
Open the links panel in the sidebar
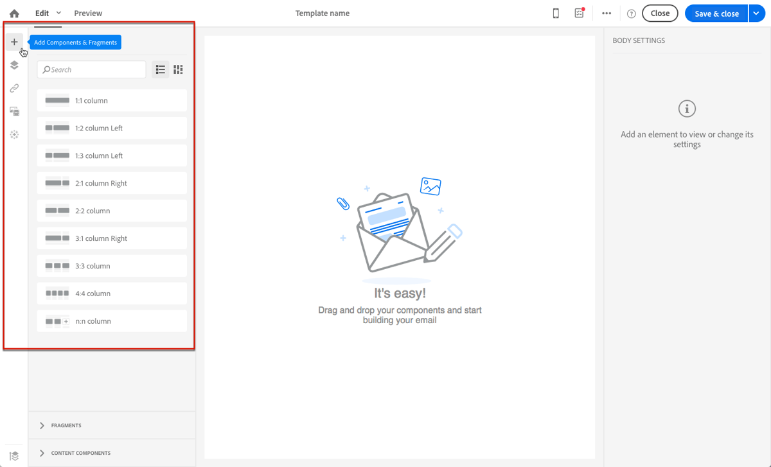click(x=14, y=88)
